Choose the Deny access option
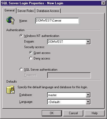 31,58
